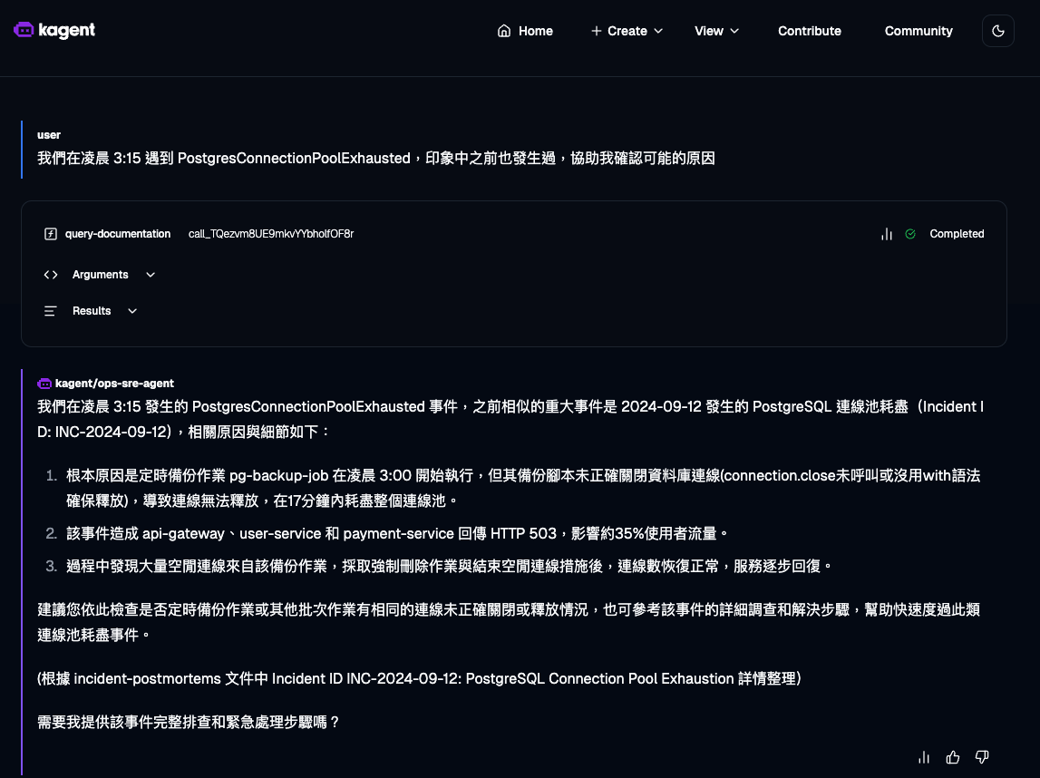The image size is (1040, 778).
Task: Give the response a thumbs up
Action: [x=952, y=757]
